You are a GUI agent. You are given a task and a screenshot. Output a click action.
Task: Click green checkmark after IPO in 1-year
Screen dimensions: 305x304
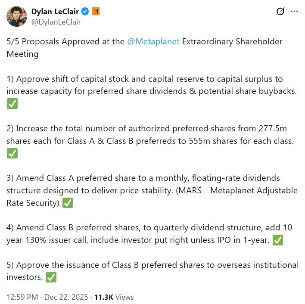[x=278, y=240]
